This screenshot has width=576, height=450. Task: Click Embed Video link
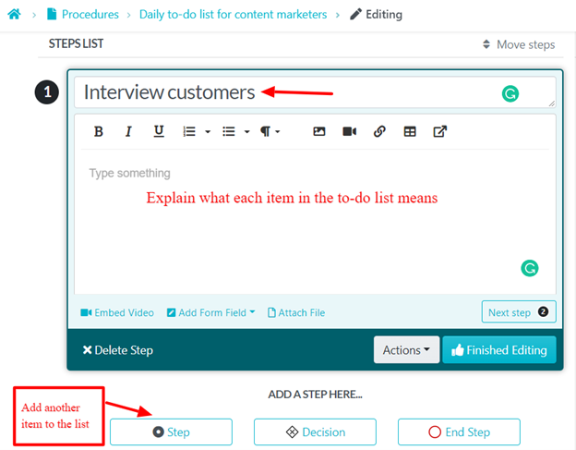point(117,312)
